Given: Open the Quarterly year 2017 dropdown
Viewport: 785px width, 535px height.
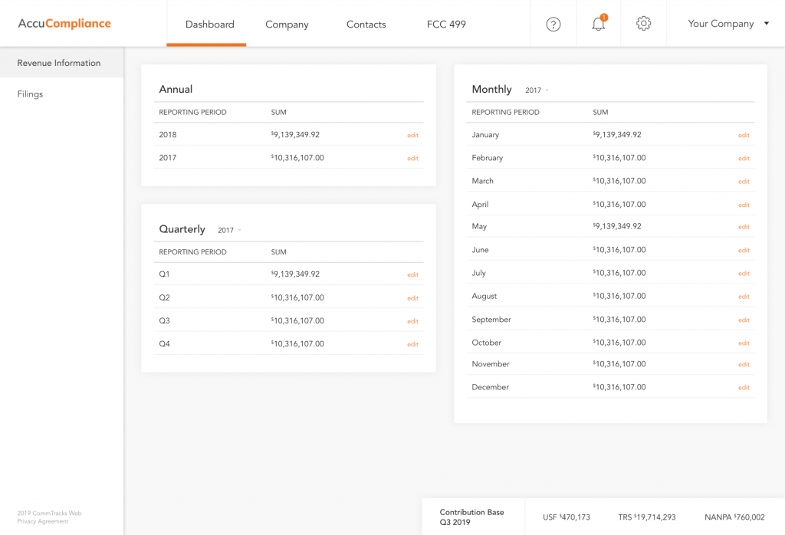Looking at the screenshot, I should (x=229, y=230).
